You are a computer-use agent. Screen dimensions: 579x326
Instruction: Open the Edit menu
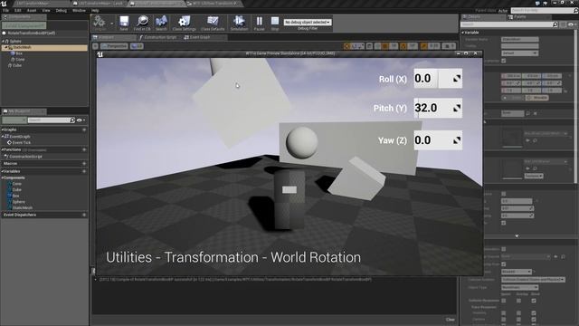17,10
